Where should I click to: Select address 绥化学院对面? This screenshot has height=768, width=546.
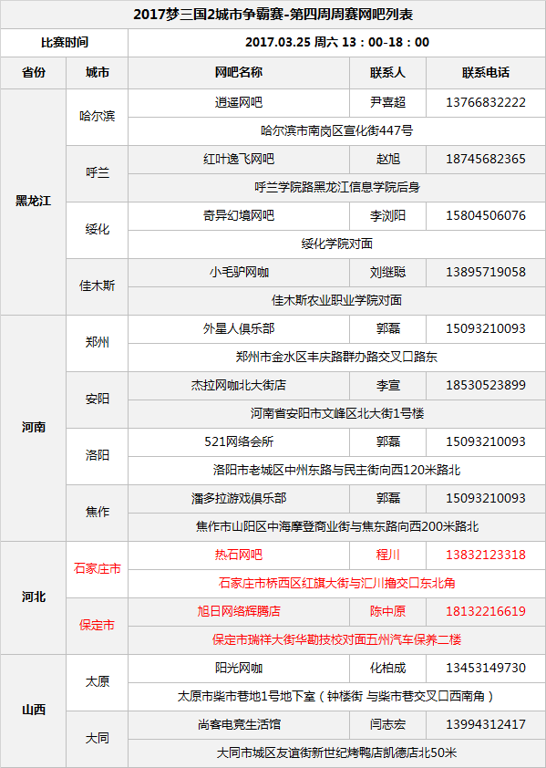pyautogui.click(x=337, y=244)
